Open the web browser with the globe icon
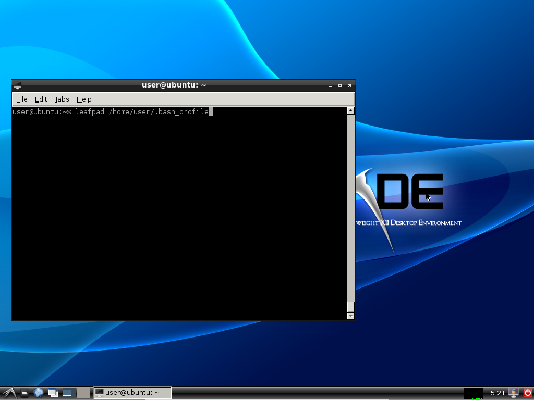534x400 pixels. 38,393
